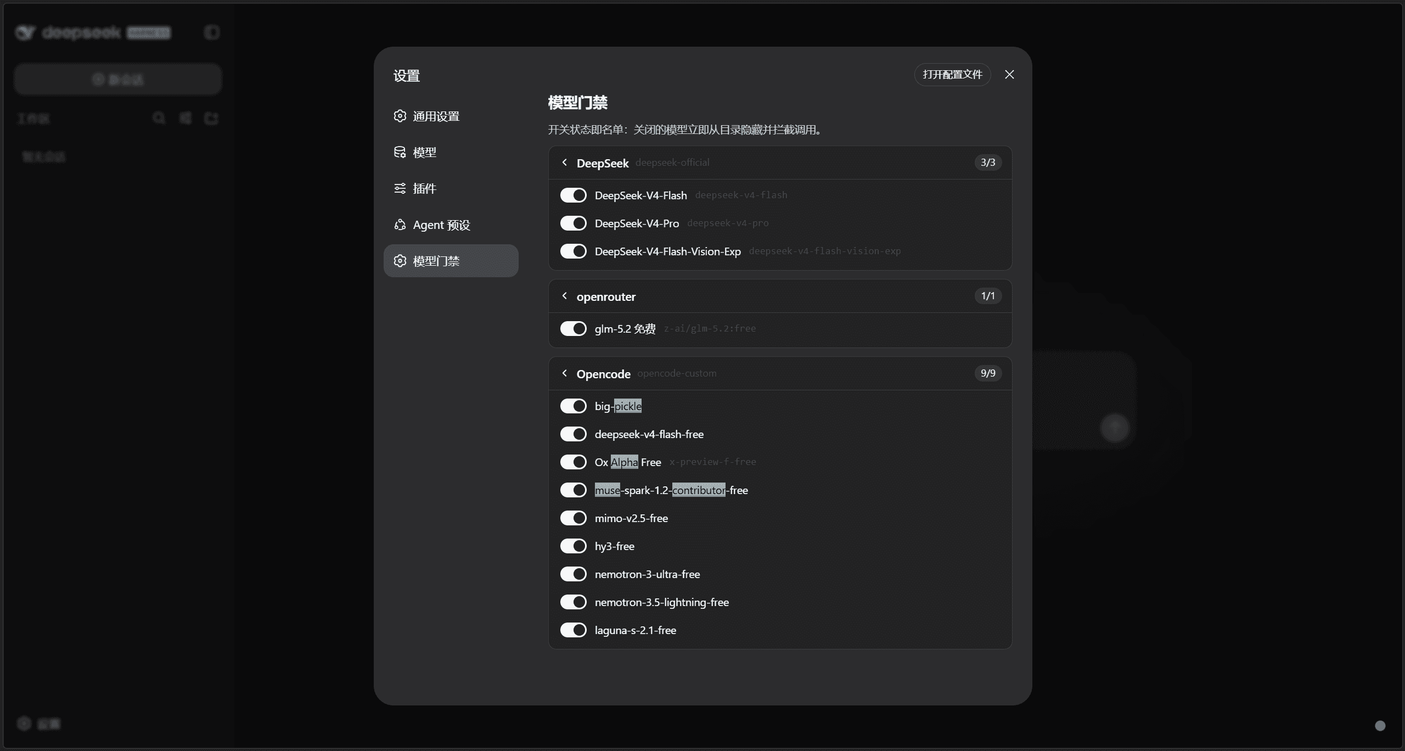This screenshot has width=1405, height=751.
Task: Disable the muse-spark-1.2-contributor-free toggle
Action: coord(574,490)
